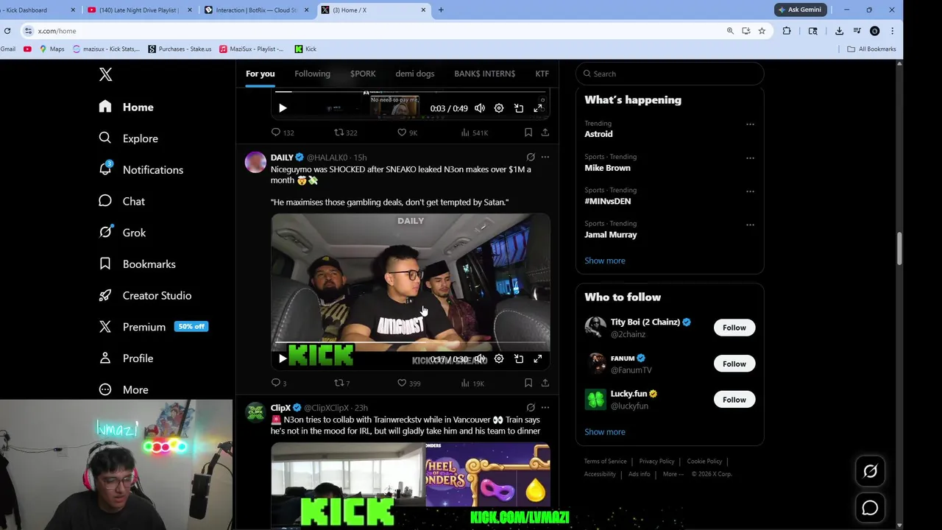This screenshot has height=530, width=942.
Task: Switch to the For you tab
Action: [x=260, y=74]
